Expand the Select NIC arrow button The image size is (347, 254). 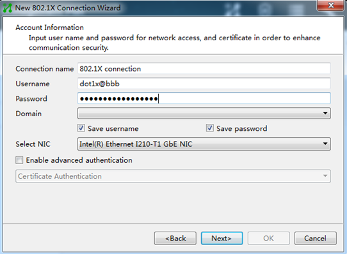click(325, 144)
